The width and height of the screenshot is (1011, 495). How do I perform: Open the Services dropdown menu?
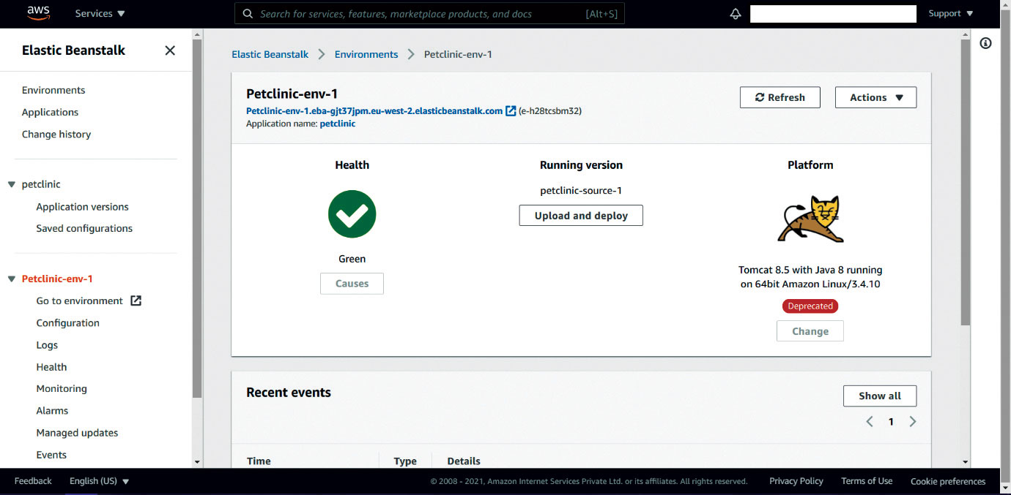[100, 13]
